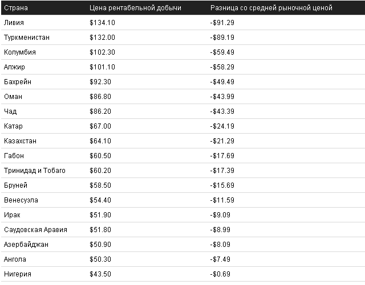Click the -$0.69 difference for Нигерия

(x=220, y=274)
